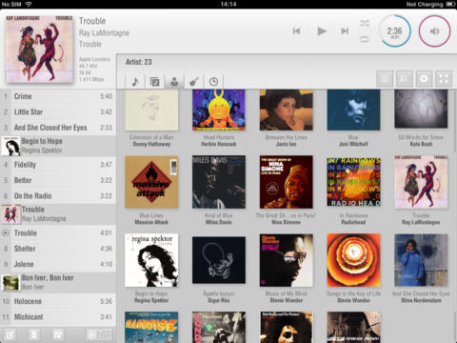The width and height of the screenshot is (457, 343).
Task: Tap the save playlist icon
Action: coord(58,334)
